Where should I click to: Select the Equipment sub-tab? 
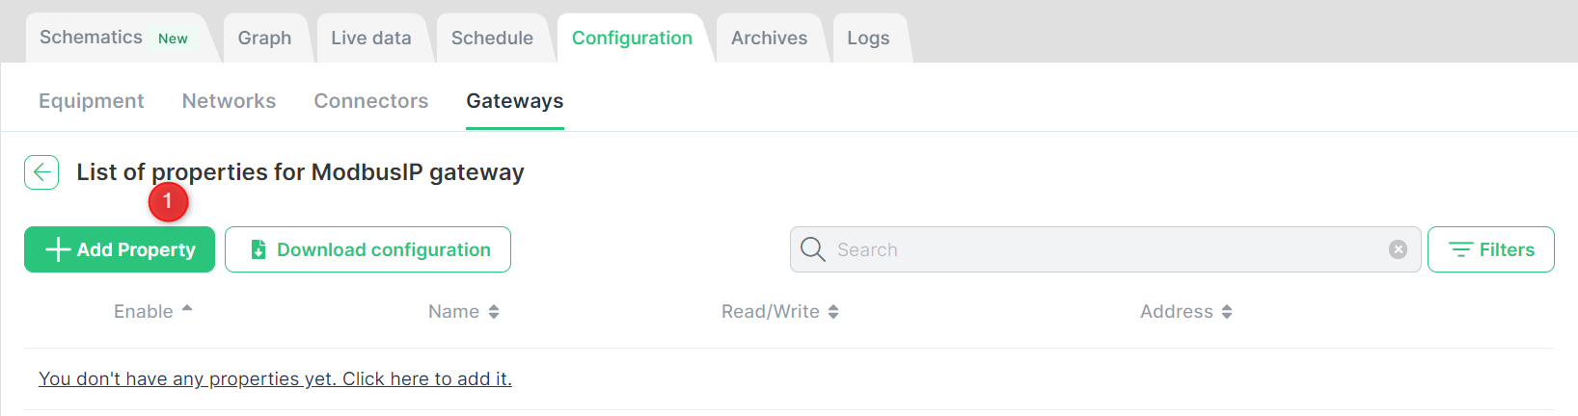coord(92,101)
